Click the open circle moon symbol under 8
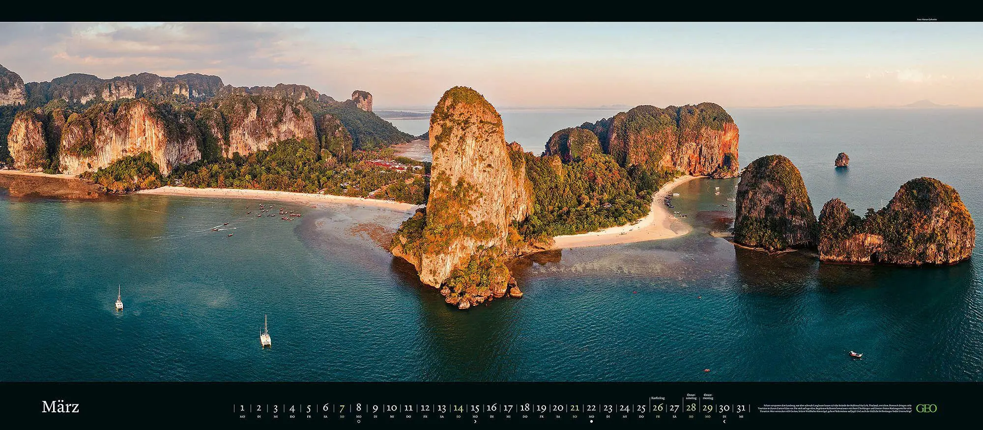 (358, 421)
